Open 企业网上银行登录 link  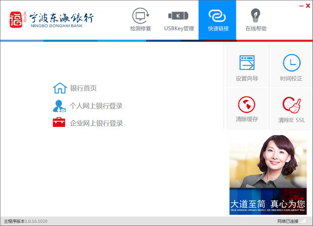tap(96, 123)
